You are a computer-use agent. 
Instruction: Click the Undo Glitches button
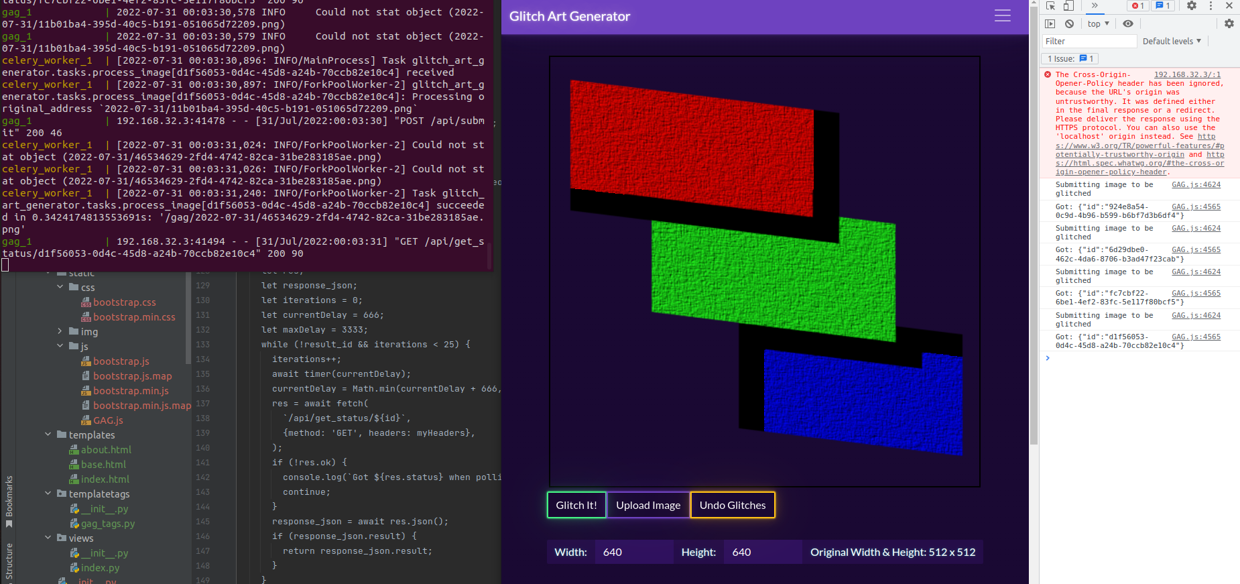tap(732, 505)
